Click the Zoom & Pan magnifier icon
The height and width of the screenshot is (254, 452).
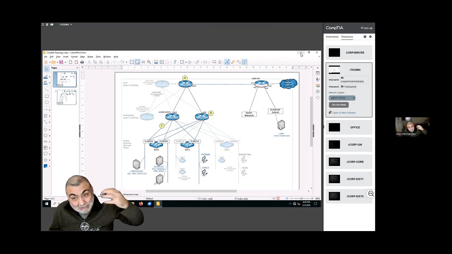(x=149, y=62)
